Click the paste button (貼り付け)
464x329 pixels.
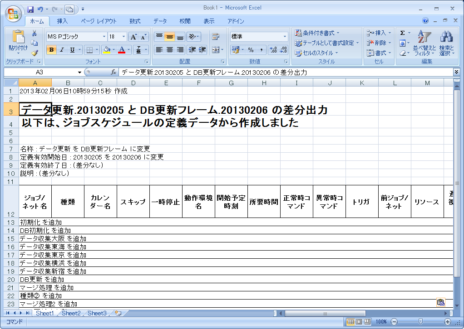[x=18, y=43]
